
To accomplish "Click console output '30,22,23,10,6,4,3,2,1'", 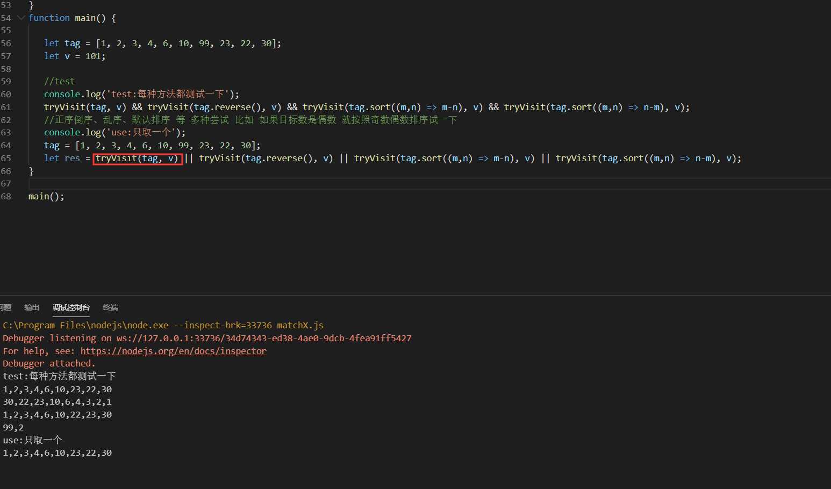I will pyautogui.click(x=57, y=402).
